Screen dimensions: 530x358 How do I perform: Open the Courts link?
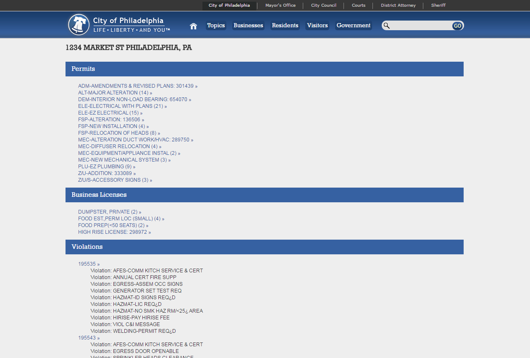(x=359, y=5)
